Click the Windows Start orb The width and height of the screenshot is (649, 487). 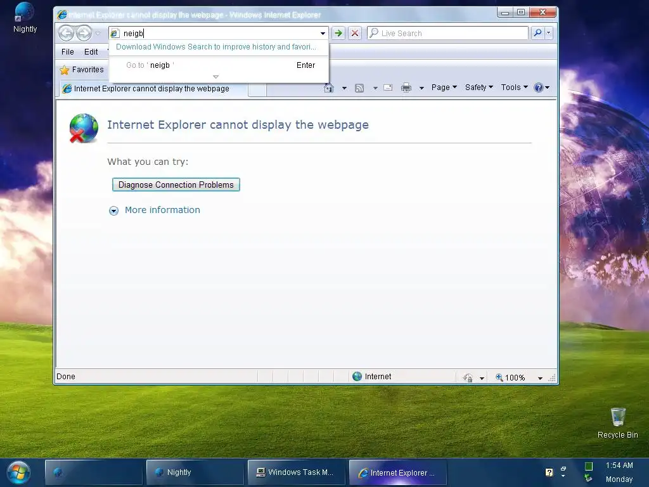click(18, 472)
